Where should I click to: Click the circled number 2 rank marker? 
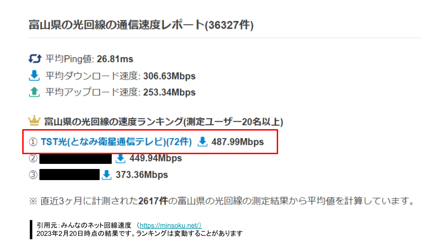coord(33,158)
